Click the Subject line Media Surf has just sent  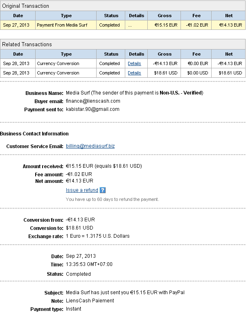125,293
